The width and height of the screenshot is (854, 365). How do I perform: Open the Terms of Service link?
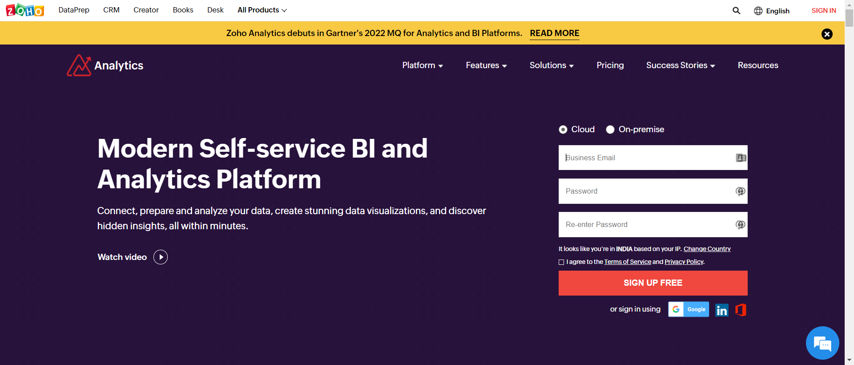pos(628,262)
